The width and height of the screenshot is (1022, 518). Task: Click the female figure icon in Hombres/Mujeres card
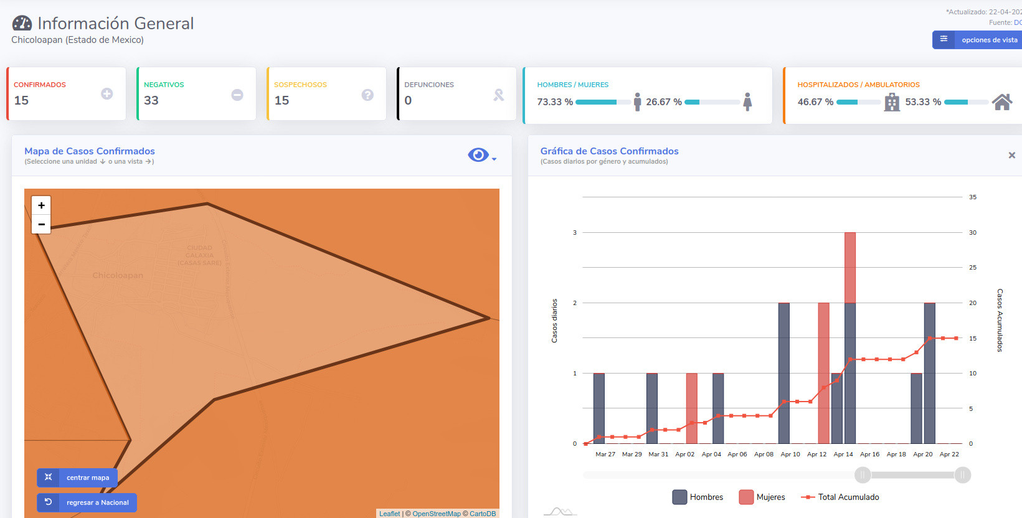pyautogui.click(x=747, y=101)
